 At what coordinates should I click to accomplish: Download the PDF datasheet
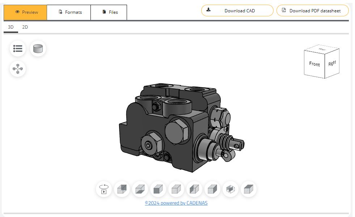[x=312, y=11]
